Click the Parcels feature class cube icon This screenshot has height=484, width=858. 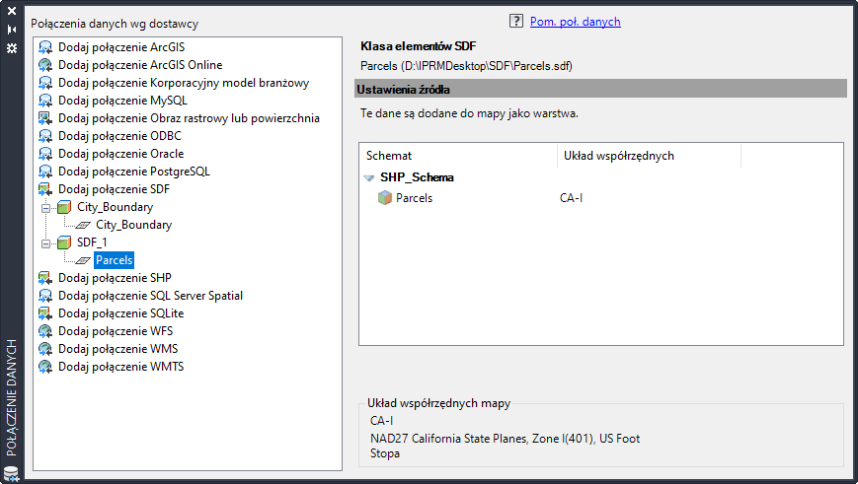click(x=385, y=198)
